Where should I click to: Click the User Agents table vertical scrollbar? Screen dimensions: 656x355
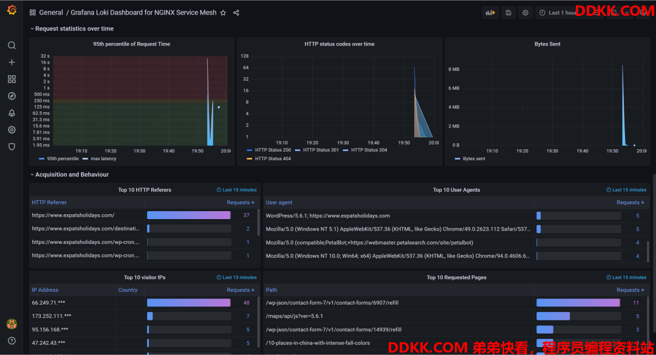[x=649, y=251]
